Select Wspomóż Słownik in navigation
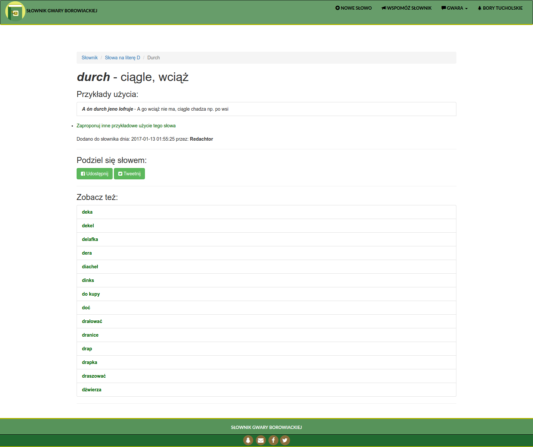533x447 pixels. [x=406, y=8]
